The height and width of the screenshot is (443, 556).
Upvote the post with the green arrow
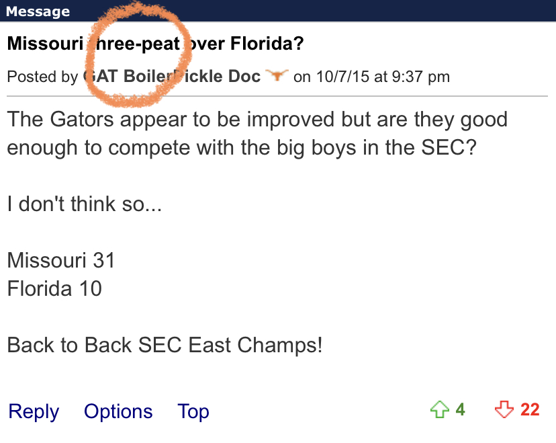click(x=439, y=409)
